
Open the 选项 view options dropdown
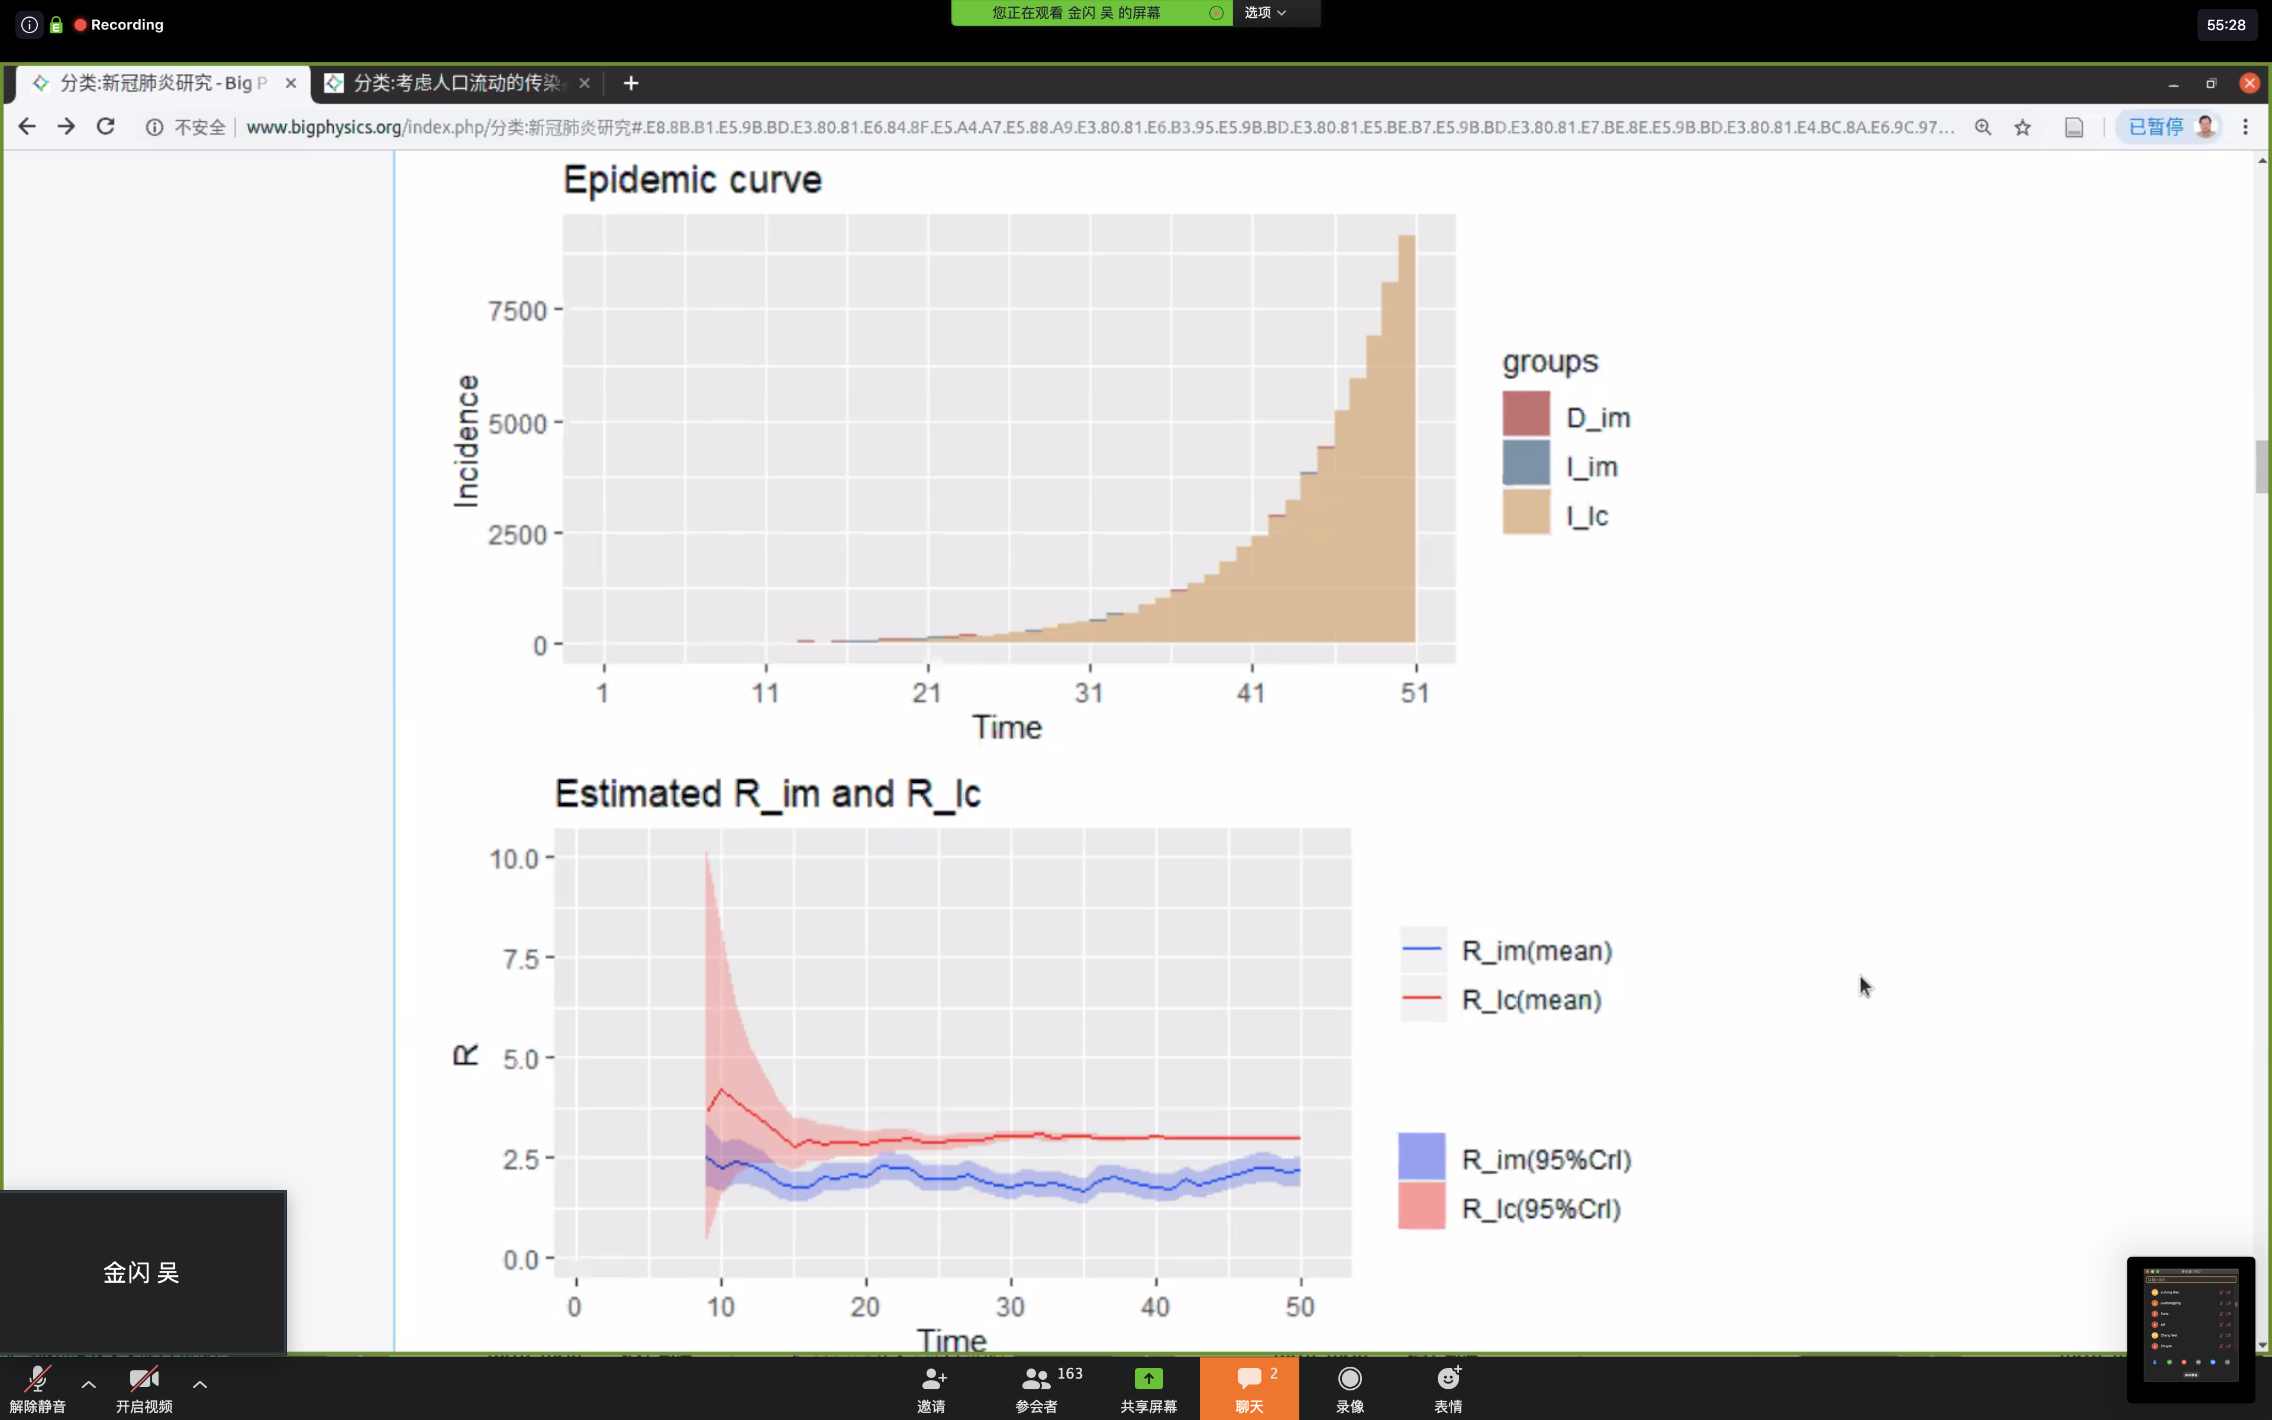coord(1264,13)
